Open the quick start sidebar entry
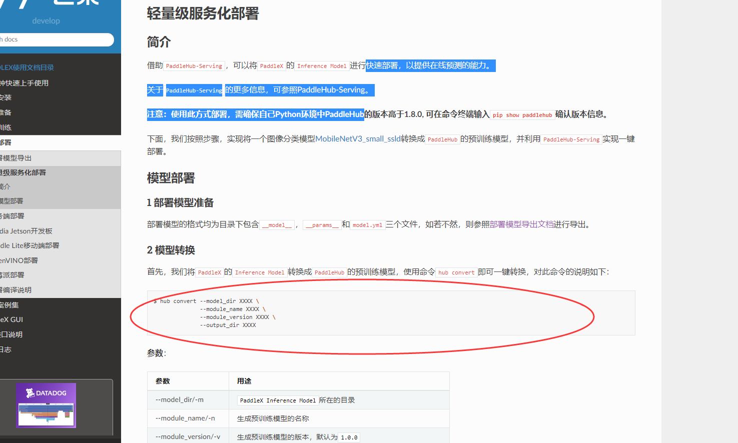The width and height of the screenshot is (738, 443). tap(25, 83)
